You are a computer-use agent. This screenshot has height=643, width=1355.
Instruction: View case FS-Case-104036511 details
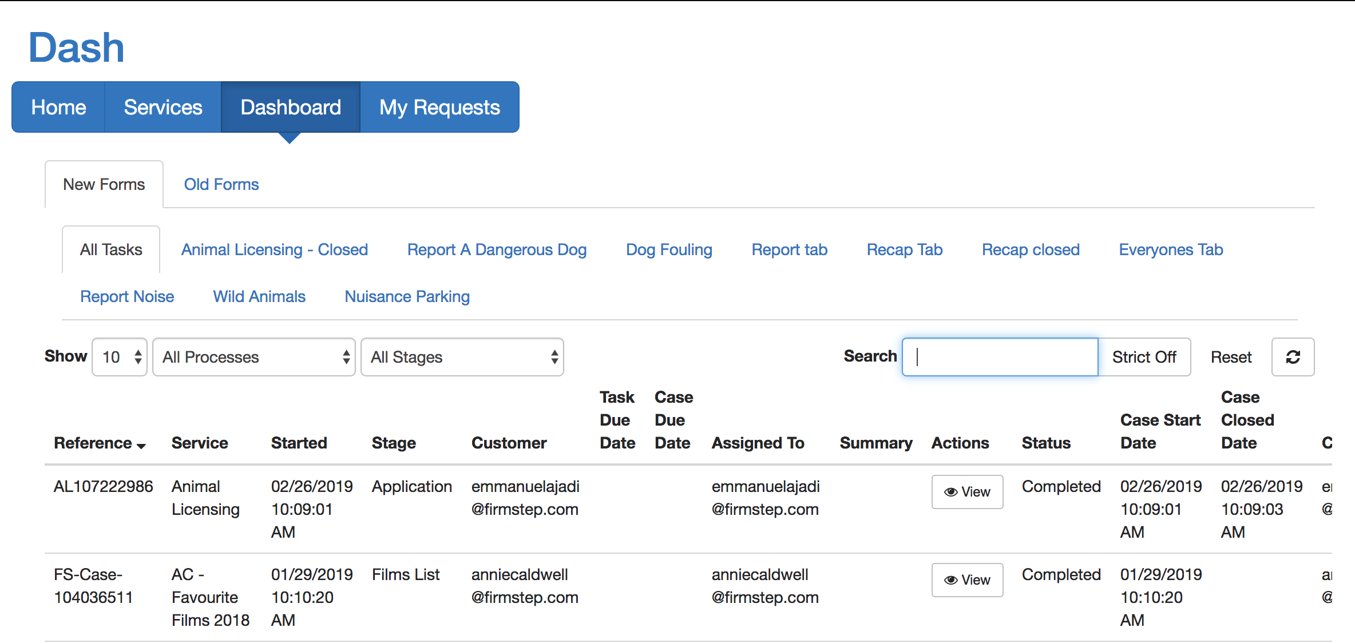pyautogui.click(x=967, y=580)
